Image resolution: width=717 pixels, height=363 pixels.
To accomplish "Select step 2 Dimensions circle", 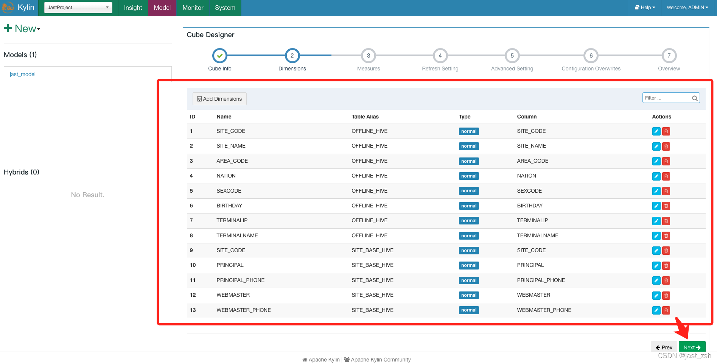I will point(292,56).
